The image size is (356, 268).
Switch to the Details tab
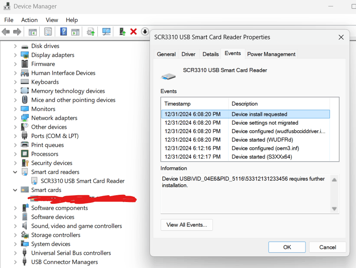point(211,54)
